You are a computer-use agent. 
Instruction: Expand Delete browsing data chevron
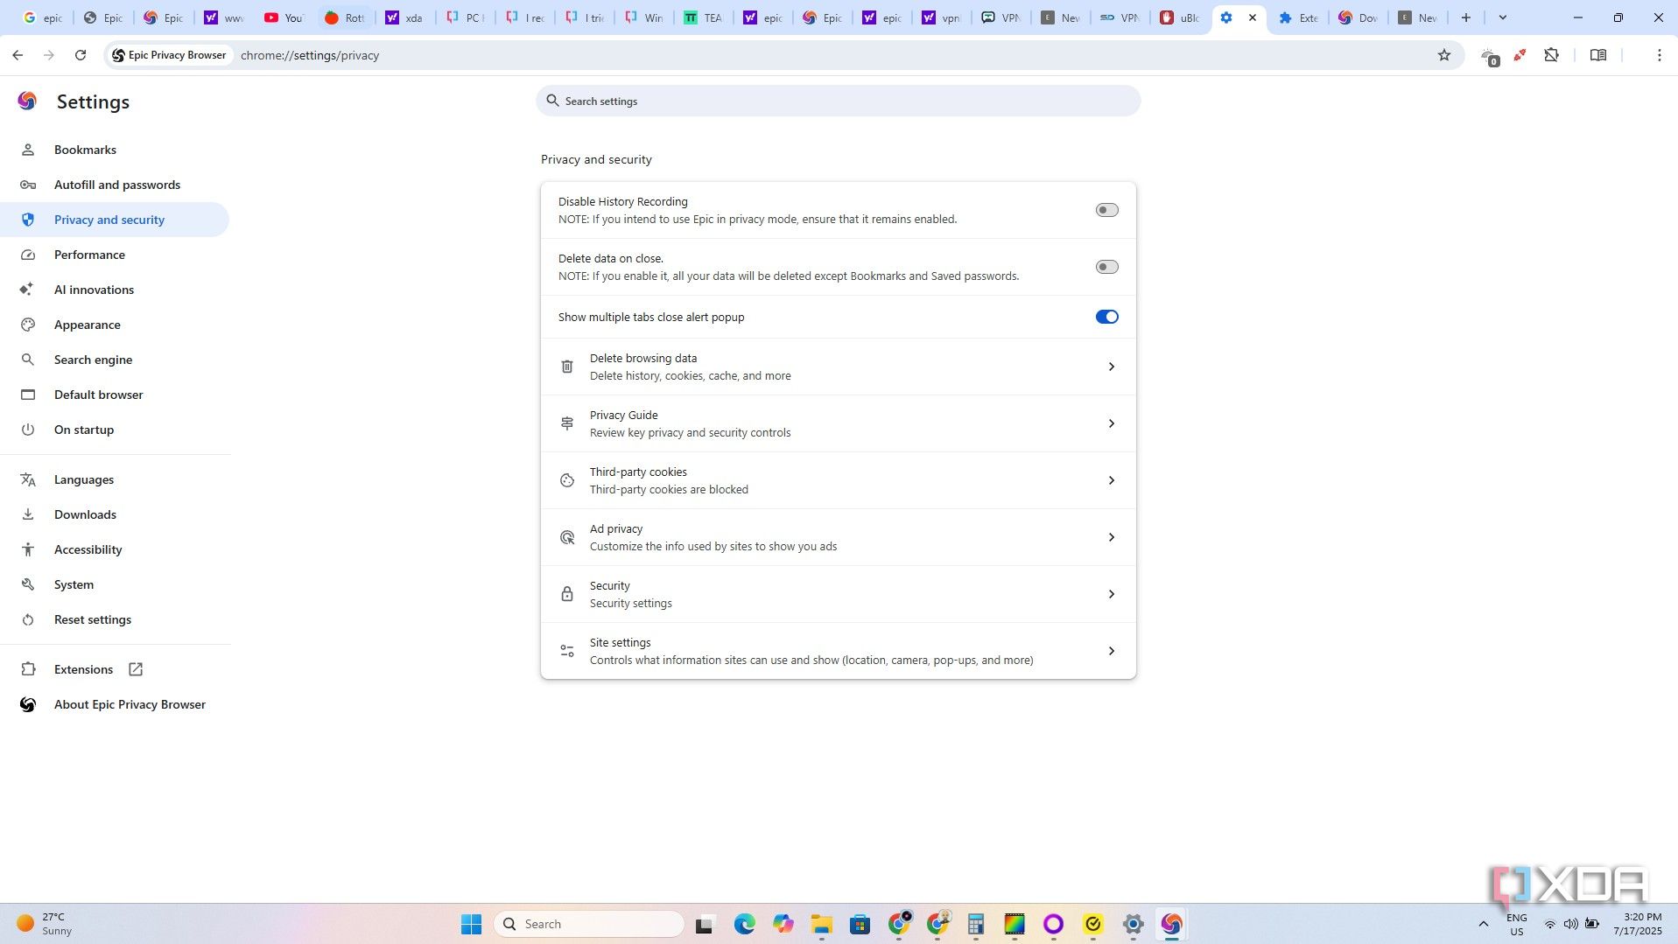[x=1112, y=367]
